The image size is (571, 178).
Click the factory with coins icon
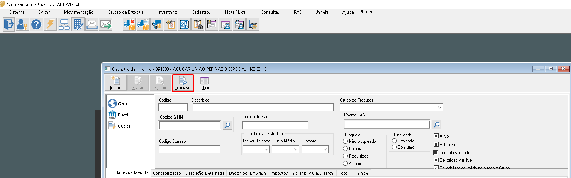253,24
